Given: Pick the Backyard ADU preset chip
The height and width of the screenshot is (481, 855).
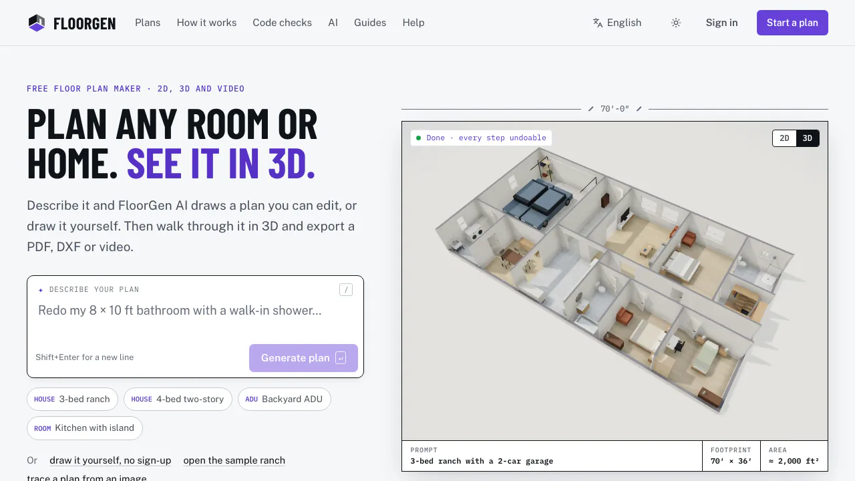Looking at the screenshot, I should tap(284, 399).
